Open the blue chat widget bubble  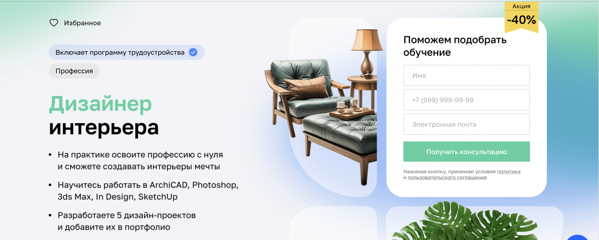[x=579, y=237]
